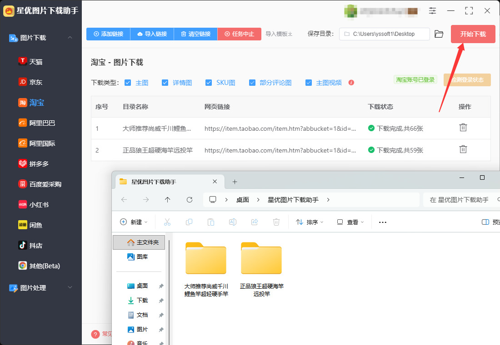Click the 添加链接 button
Image resolution: width=500 pixels, height=345 pixels.
[x=109, y=34]
